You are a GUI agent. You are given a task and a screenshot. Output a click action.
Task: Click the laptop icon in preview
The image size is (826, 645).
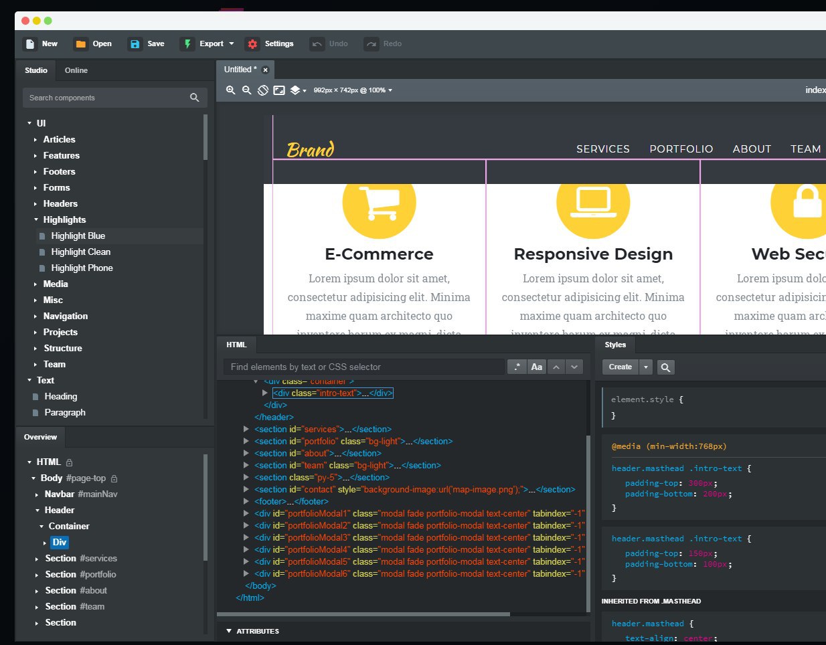593,203
